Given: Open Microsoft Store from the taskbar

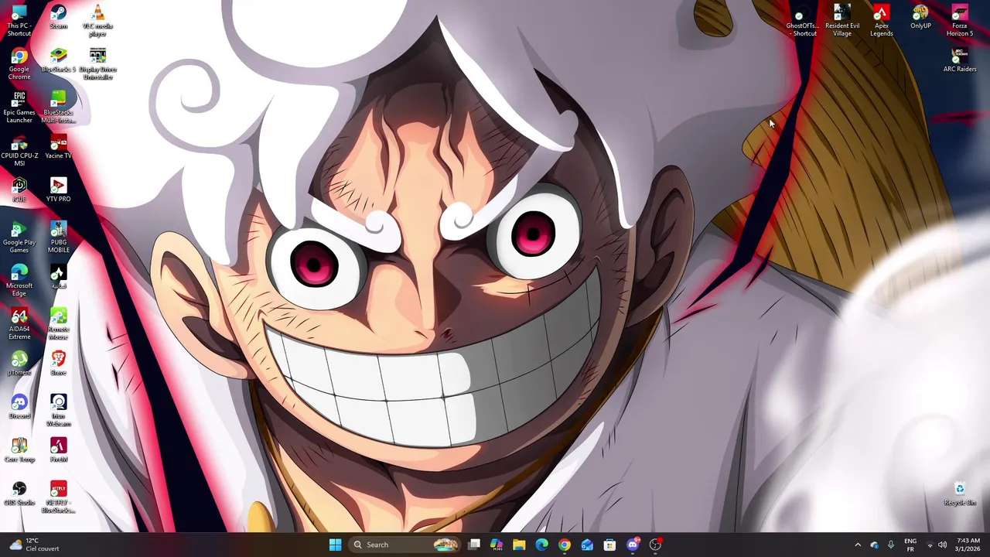Looking at the screenshot, I should click(609, 545).
